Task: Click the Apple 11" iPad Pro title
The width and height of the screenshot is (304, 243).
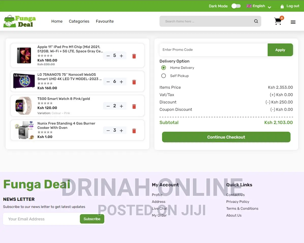Action: 70,49
